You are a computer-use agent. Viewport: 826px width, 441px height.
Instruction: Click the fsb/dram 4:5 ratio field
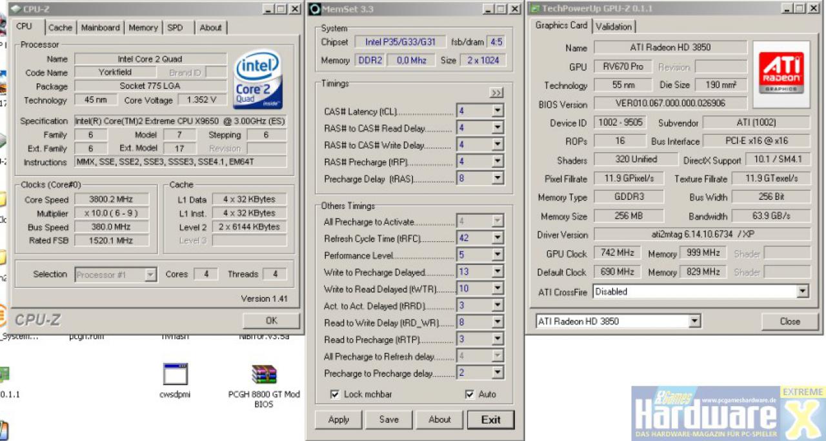[496, 42]
